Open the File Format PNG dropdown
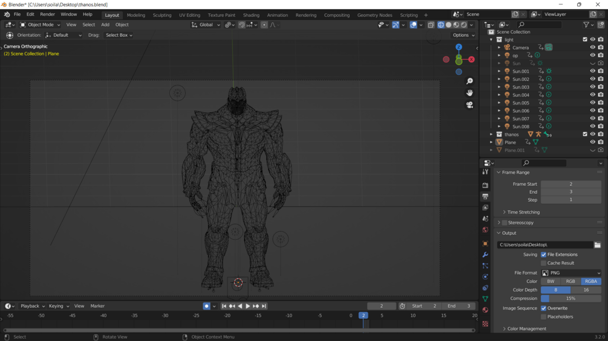Image resolution: width=608 pixels, height=341 pixels. click(x=570, y=273)
